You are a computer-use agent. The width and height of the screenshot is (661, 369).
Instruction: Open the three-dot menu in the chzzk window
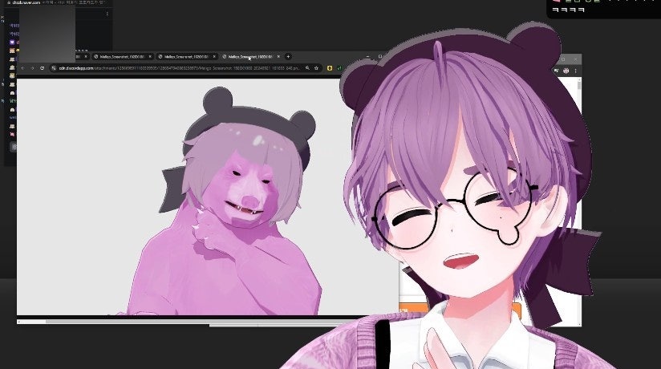pyautogui.click(x=107, y=14)
